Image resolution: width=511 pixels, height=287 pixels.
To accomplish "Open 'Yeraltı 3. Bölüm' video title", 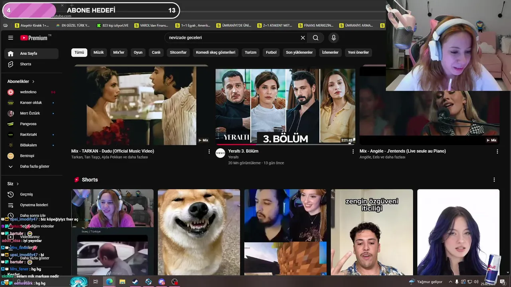I will click(243, 151).
